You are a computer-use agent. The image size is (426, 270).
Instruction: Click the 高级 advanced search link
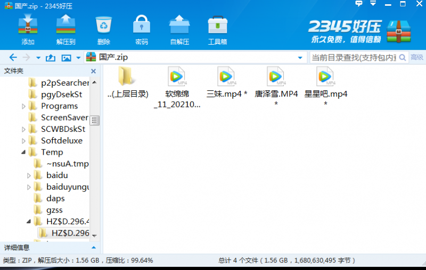416,57
